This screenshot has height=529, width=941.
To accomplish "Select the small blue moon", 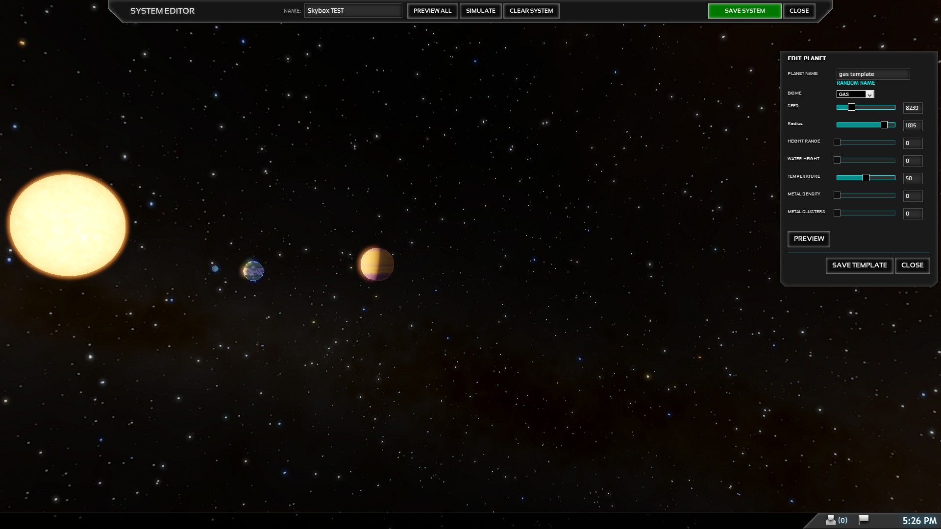I will 215,268.
